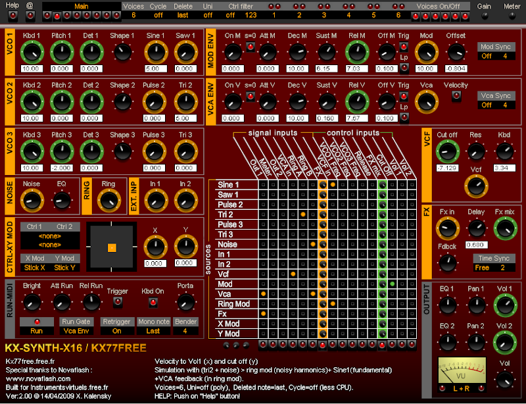Click the Porta knob
This screenshot has height=404, width=526.
[x=185, y=303]
